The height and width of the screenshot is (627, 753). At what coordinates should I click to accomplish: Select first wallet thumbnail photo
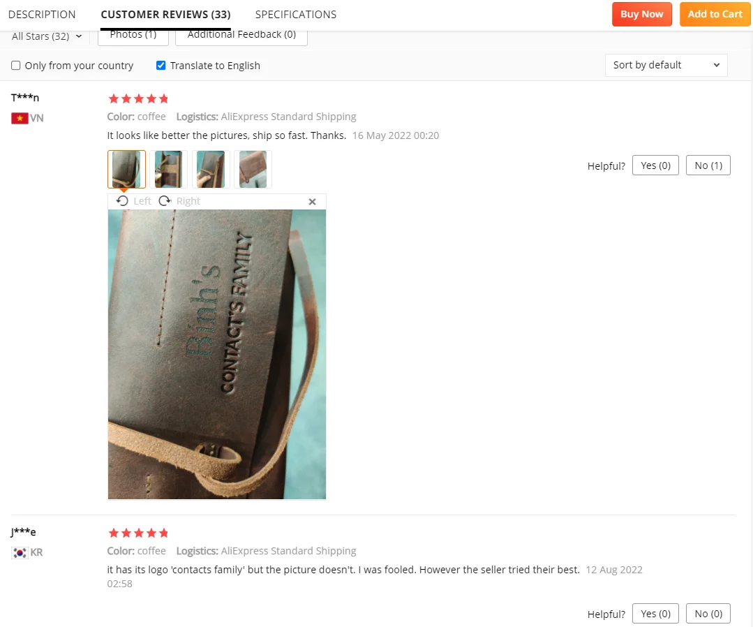point(126,169)
